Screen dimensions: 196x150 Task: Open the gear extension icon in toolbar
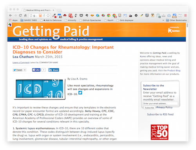tap(136, 16)
